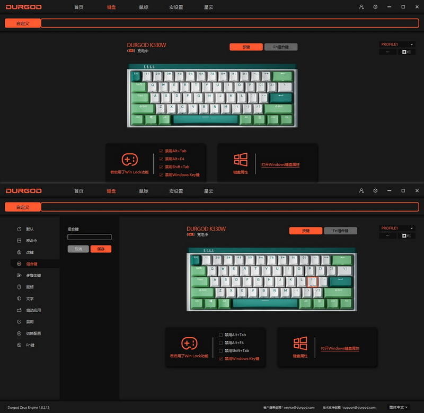
Task: Choose 文字 text icon in sidebar
Action: (x=19, y=298)
